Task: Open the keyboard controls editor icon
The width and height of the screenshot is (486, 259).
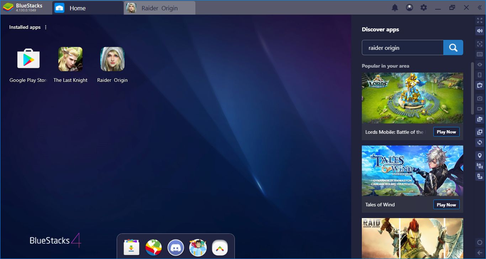Action: click(x=479, y=54)
